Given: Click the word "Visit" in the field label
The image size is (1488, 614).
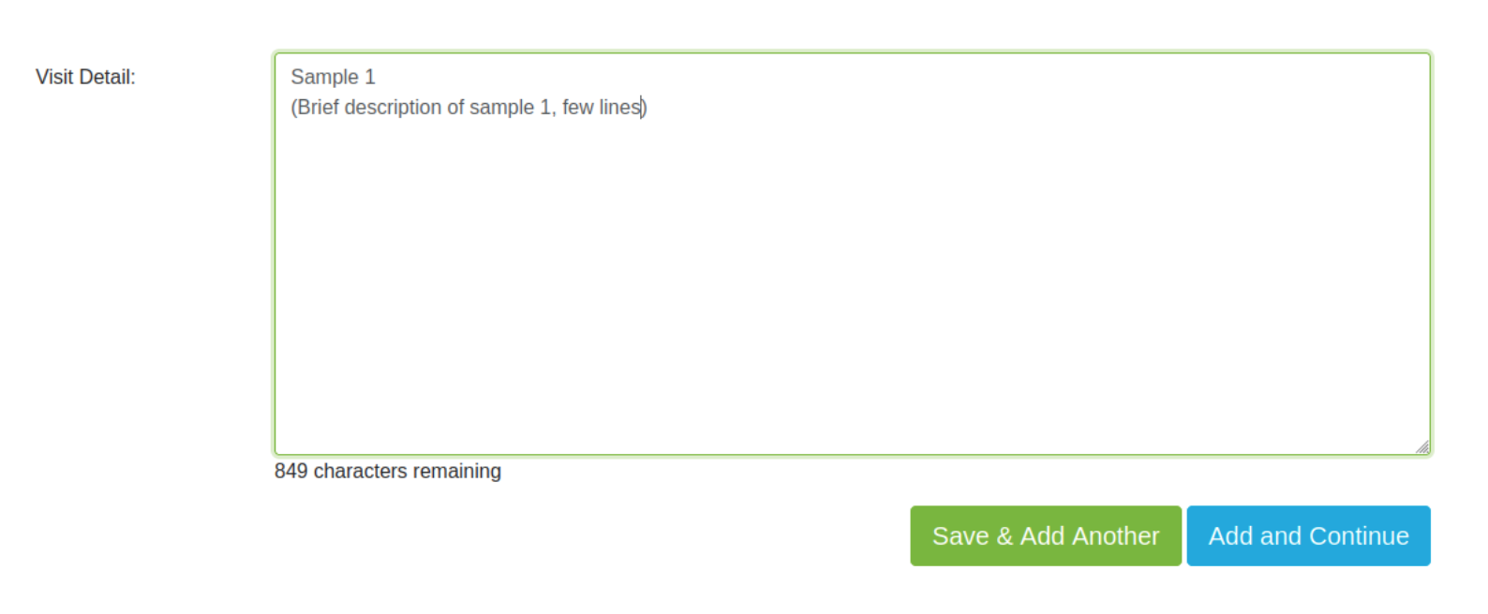Looking at the screenshot, I should [54, 78].
